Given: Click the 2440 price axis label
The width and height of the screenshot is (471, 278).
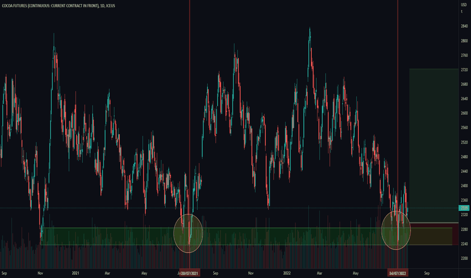Looking at the screenshot, I should click(x=464, y=171).
